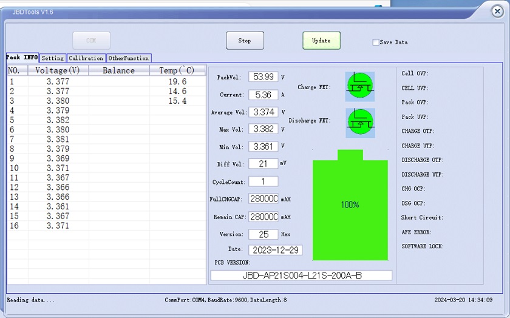The image size is (510, 318).
Task: Click the DISCHARGE UTP status label
Action: click(423, 175)
